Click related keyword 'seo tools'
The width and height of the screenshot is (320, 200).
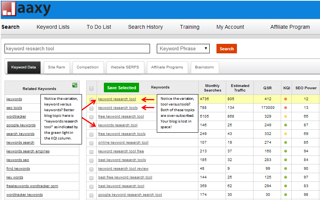(x=14, y=108)
